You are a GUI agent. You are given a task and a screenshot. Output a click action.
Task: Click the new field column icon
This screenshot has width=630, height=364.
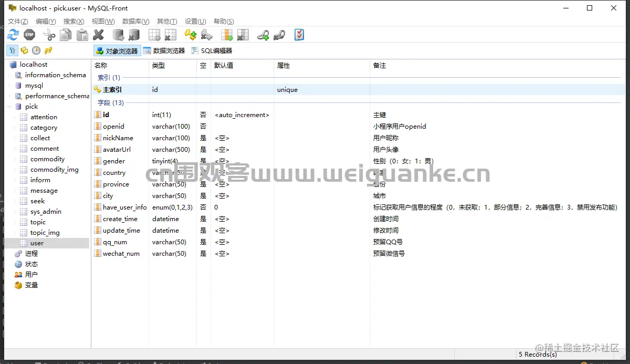pos(227,35)
